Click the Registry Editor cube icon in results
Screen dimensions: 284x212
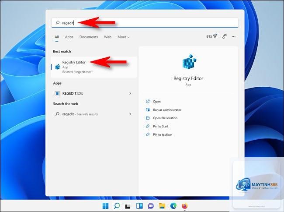(x=58, y=67)
